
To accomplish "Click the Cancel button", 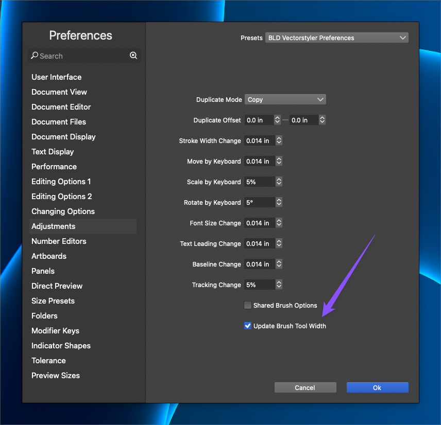I will 305,387.
